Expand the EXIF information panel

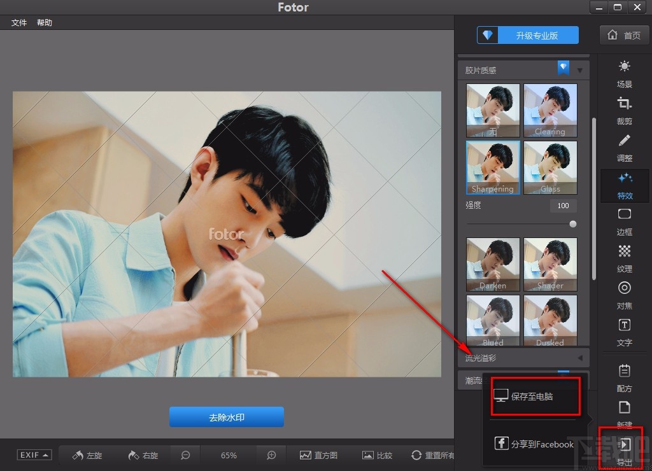click(x=34, y=454)
